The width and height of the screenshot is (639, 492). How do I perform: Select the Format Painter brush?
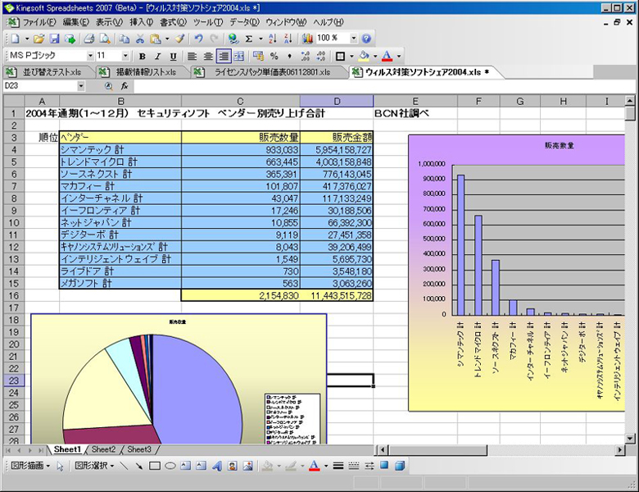coord(179,39)
